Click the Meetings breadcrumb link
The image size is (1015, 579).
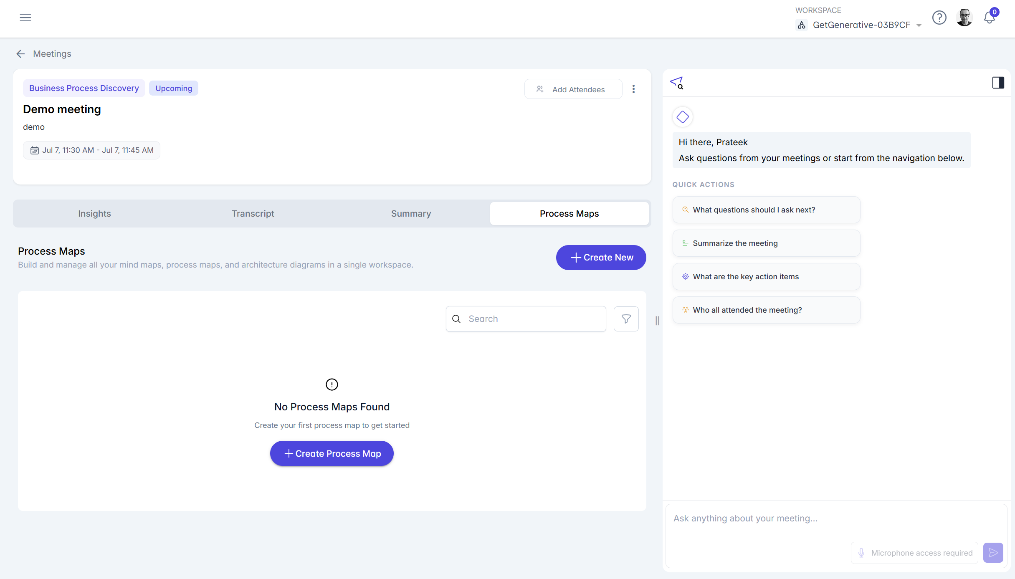pos(52,54)
